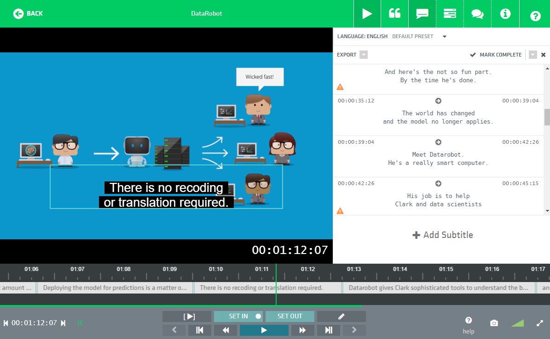Open the info tab in header
Viewport: 550px width, 339px height.
point(505,14)
